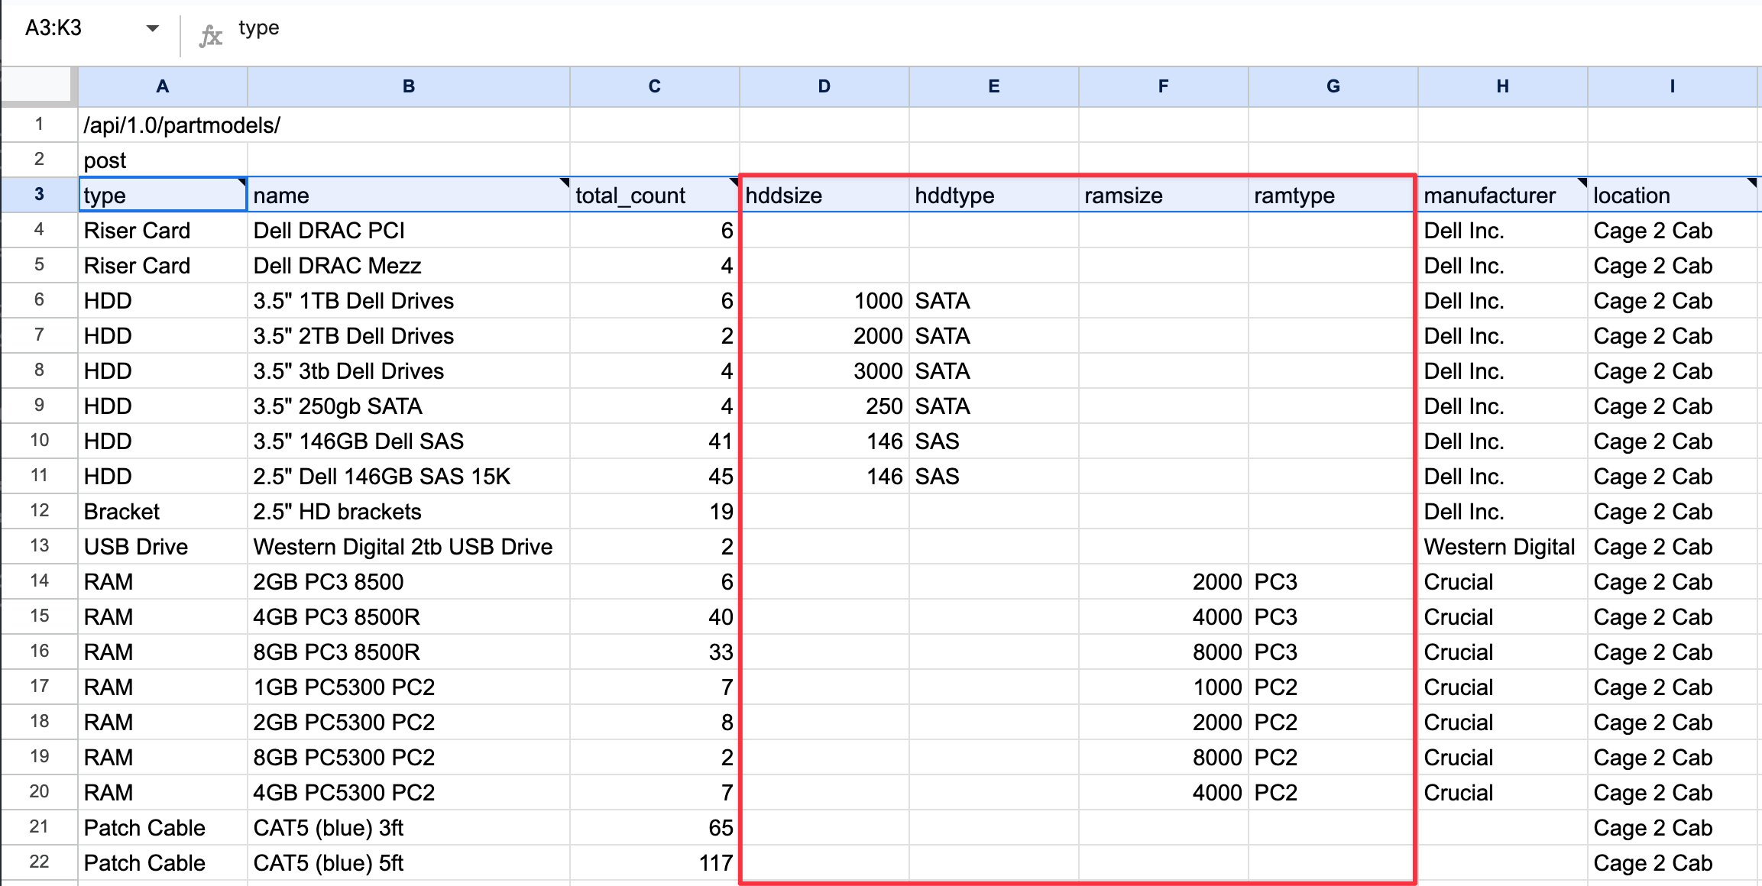Image resolution: width=1762 pixels, height=886 pixels.
Task: Select column D header labeled "D"
Action: 824,86
